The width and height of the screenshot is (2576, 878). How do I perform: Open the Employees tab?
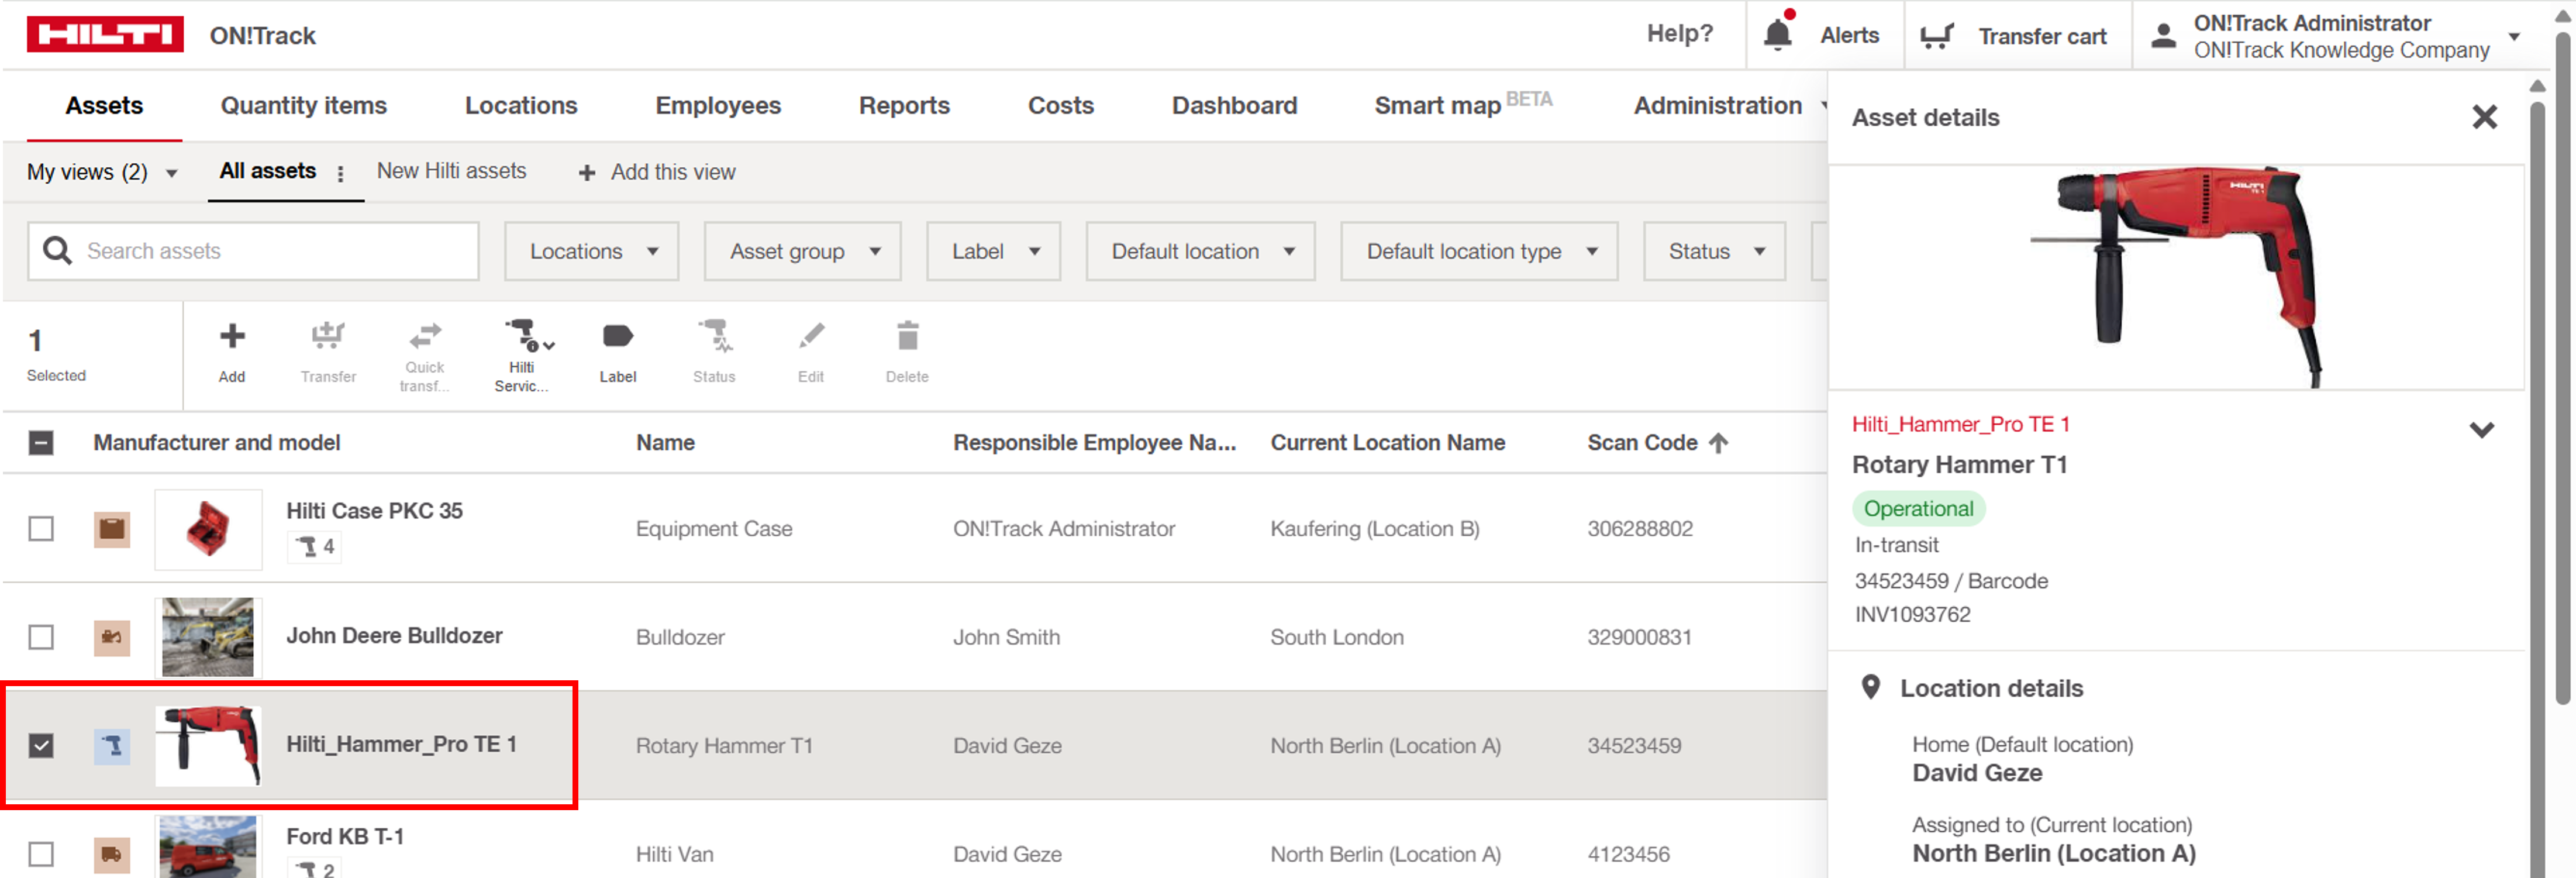[718, 105]
